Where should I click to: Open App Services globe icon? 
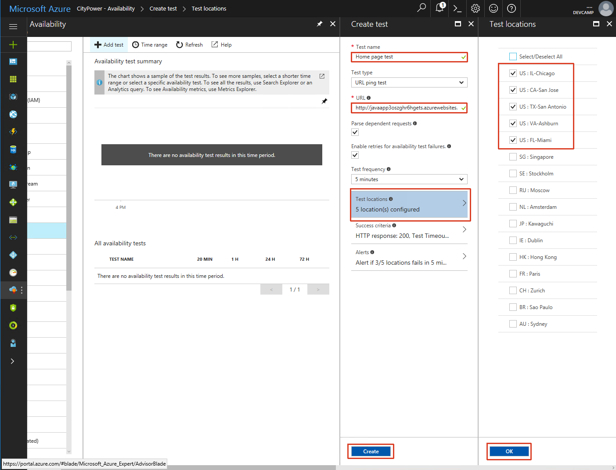point(13,114)
